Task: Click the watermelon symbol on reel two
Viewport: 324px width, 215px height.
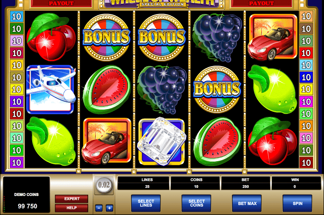Action: tap(107, 89)
